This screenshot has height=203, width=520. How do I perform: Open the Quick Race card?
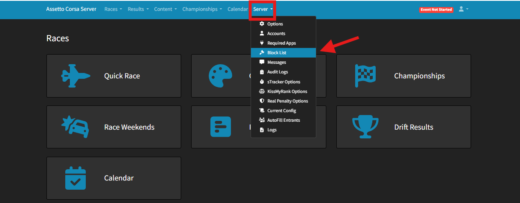(x=114, y=76)
